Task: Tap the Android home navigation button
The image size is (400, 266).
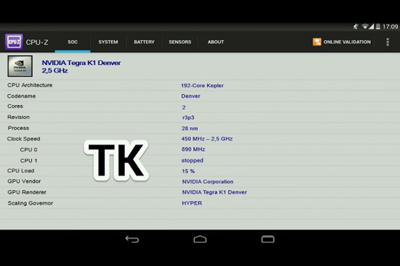Action: click(x=200, y=239)
